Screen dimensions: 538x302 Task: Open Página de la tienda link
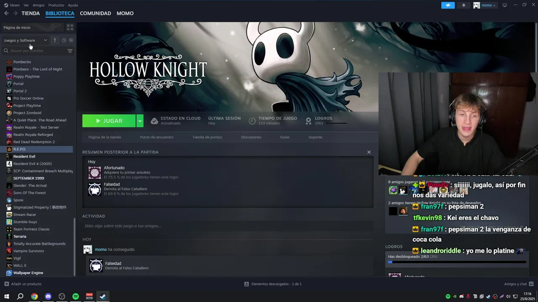[x=105, y=137]
